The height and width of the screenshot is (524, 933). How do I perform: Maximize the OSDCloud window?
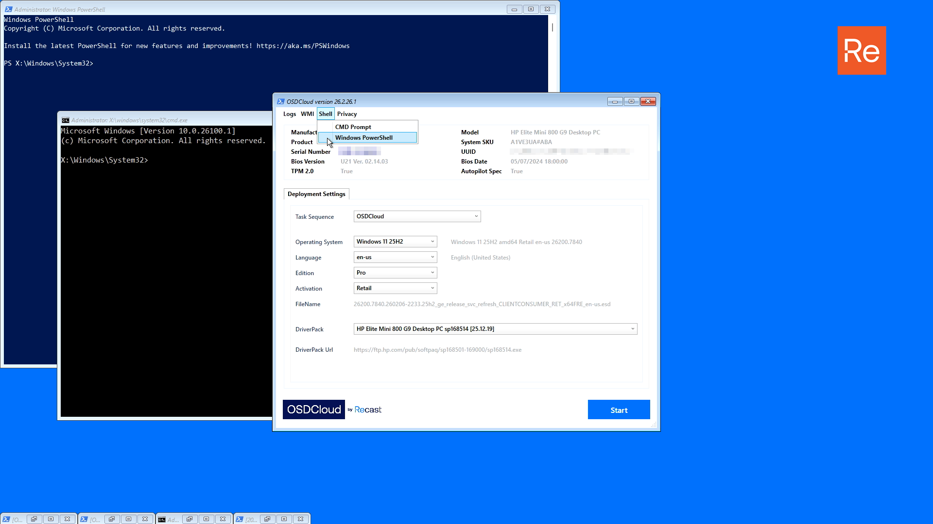[631, 101]
